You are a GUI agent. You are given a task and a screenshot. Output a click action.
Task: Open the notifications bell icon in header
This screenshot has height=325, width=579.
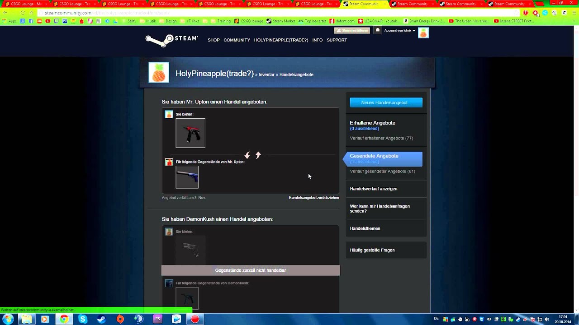pos(378,30)
